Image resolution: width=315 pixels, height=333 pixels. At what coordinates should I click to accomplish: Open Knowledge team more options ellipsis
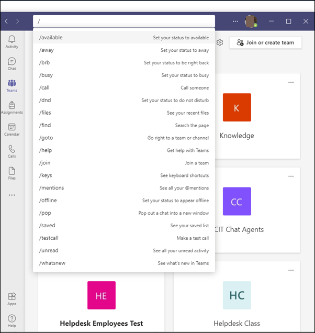(x=291, y=82)
